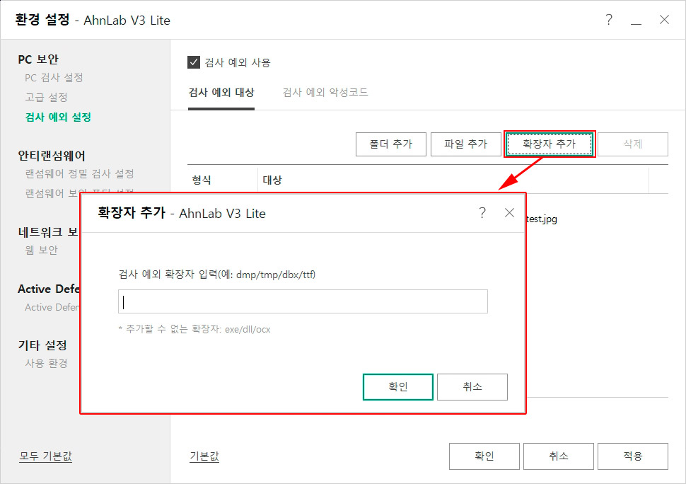The width and height of the screenshot is (686, 484).
Task: Click the 파일 추가 button
Action: [x=465, y=144]
